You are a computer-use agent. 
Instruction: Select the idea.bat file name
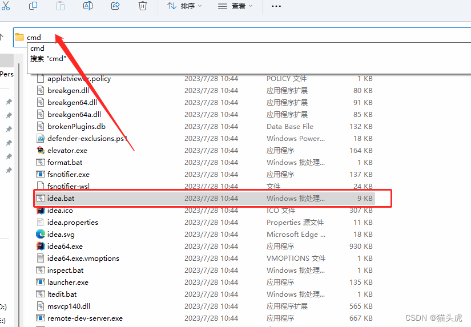61,199
